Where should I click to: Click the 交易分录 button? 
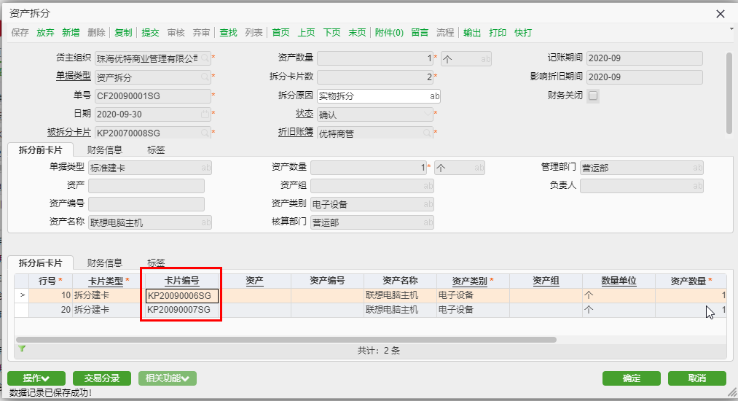tap(101, 378)
